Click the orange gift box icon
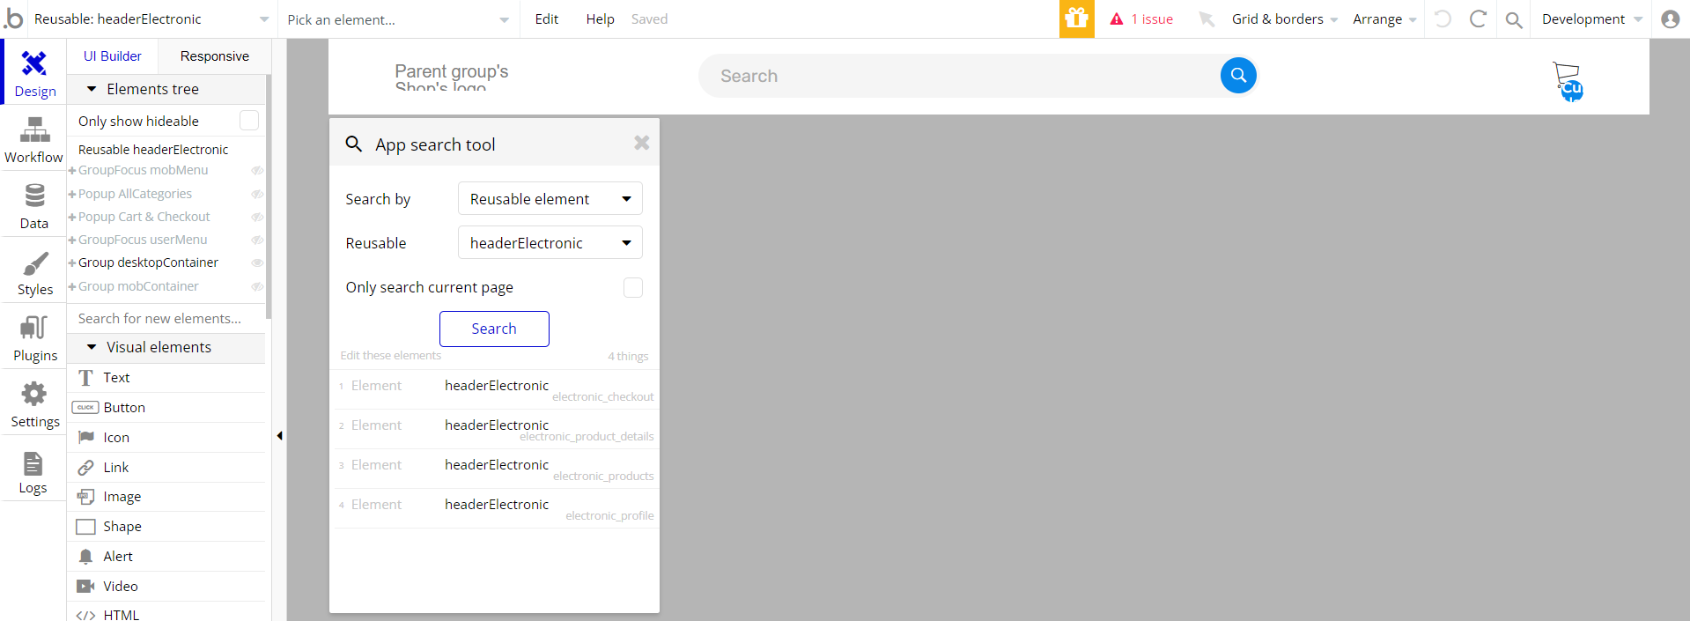The width and height of the screenshot is (1690, 621). (1076, 18)
